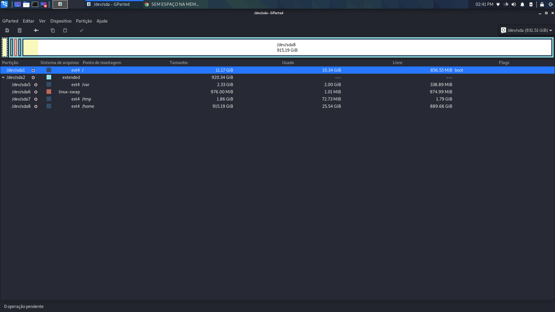Launch the file manager from the panel
The width and height of the screenshot is (555, 312).
tap(26, 4)
